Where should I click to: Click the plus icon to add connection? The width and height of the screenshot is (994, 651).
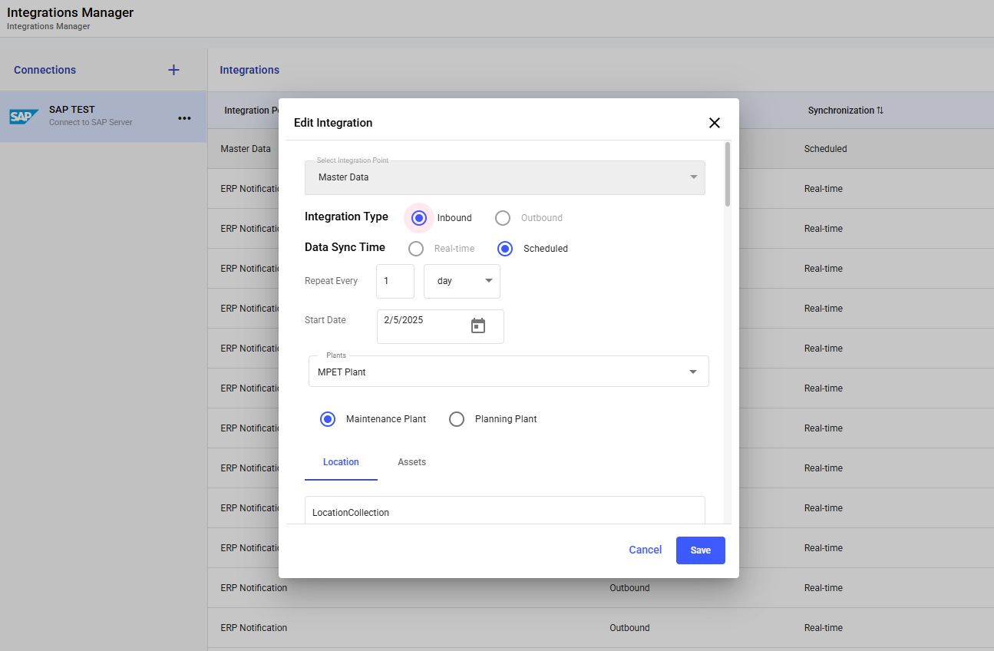point(173,70)
